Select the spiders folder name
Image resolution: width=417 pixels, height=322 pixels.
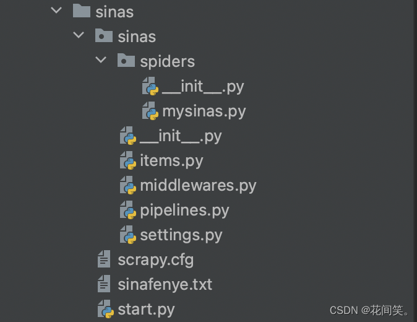coord(167,63)
